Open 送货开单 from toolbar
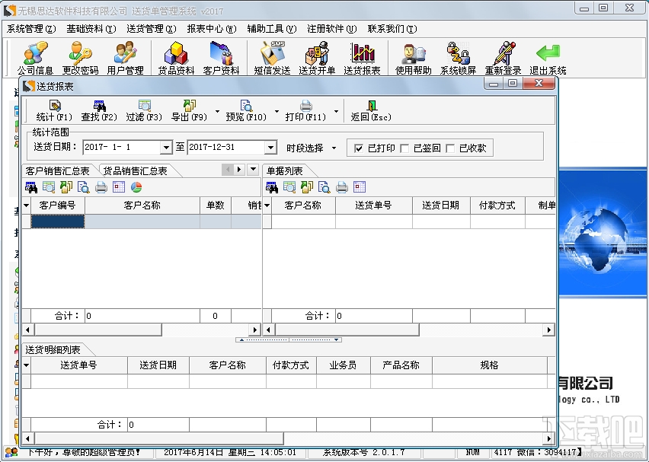Screen dimensions: 649x462 (x=317, y=59)
